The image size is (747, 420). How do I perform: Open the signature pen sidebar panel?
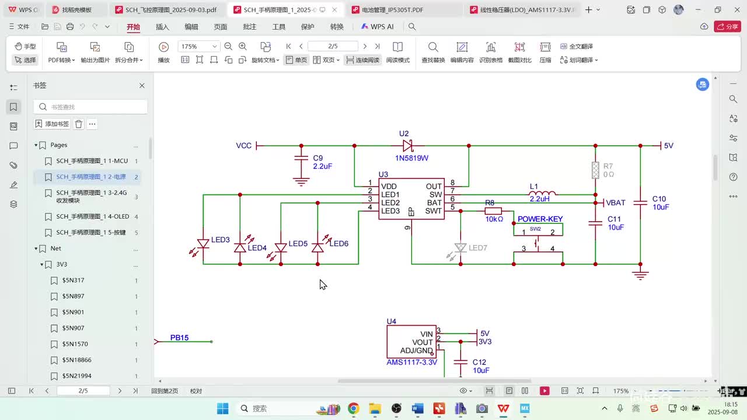13,185
